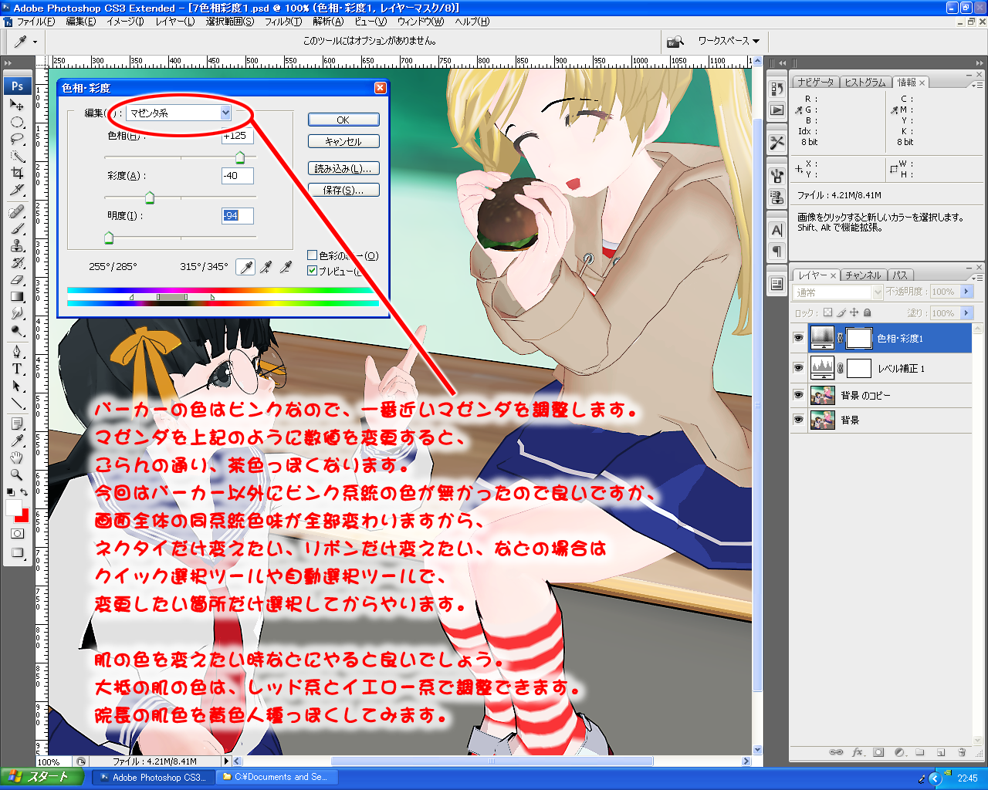Switch to the チャンネル tab
988x790 pixels.
pos(862,275)
